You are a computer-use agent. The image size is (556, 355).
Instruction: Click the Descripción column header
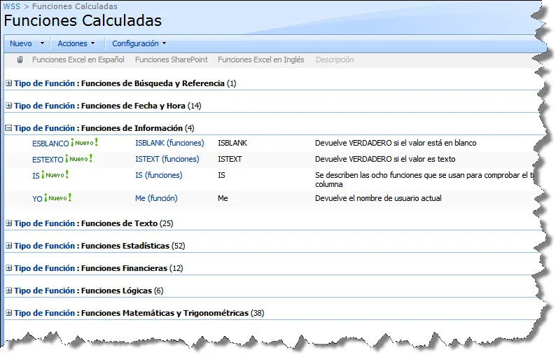335,60
